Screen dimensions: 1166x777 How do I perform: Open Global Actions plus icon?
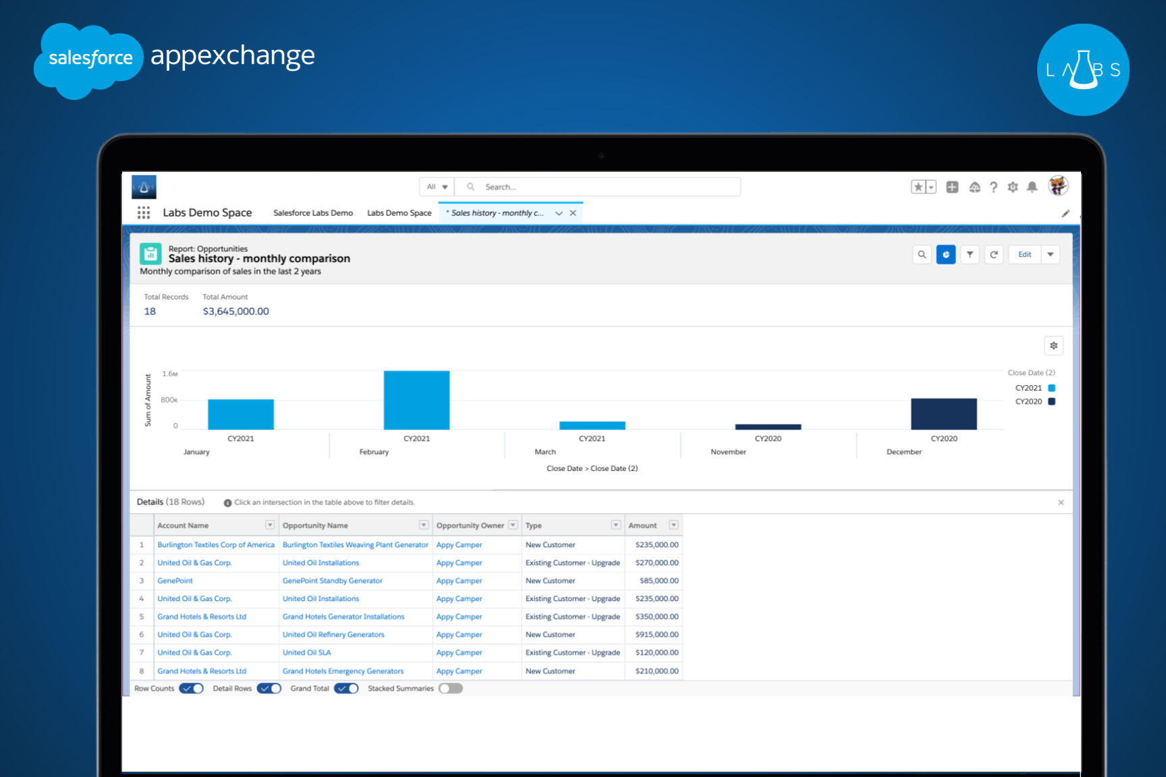click(x=952, y=187)
